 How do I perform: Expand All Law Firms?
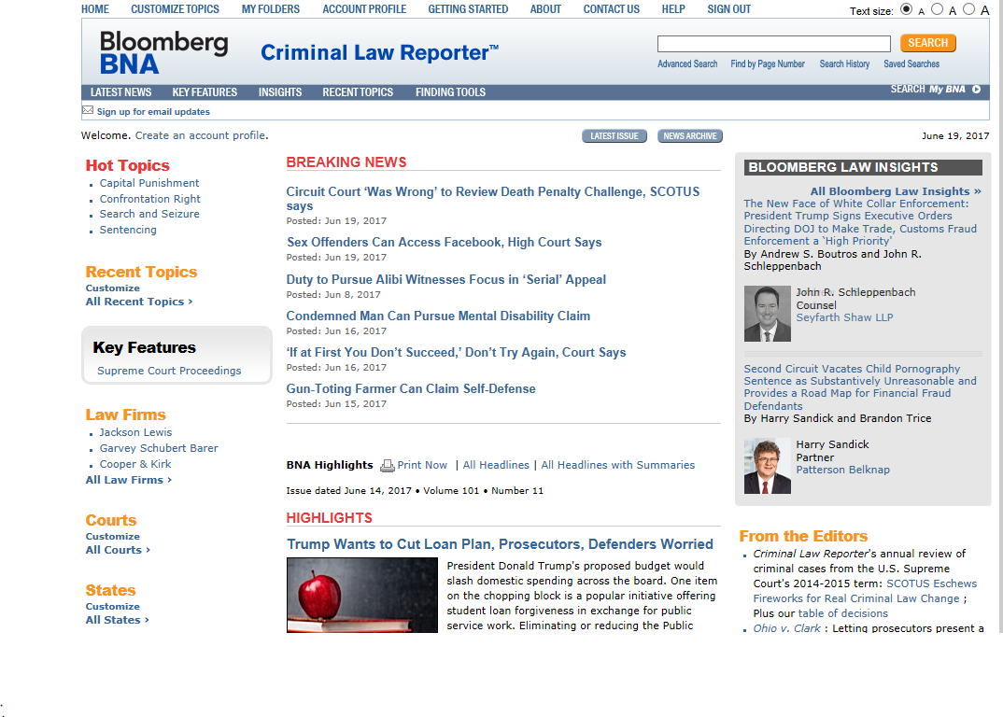(x=129, y=480)
